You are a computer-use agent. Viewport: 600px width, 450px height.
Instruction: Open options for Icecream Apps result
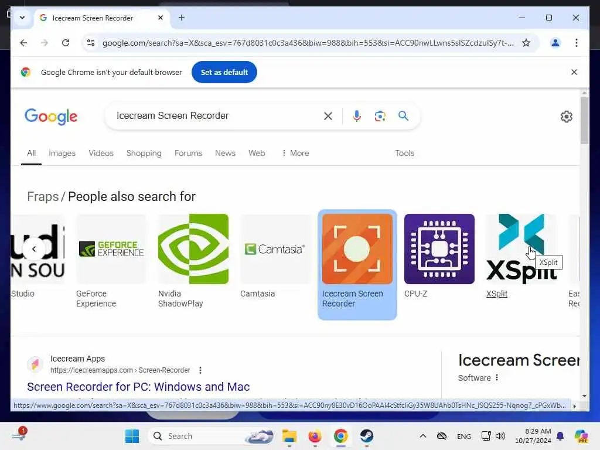click(x=200, y=370)
